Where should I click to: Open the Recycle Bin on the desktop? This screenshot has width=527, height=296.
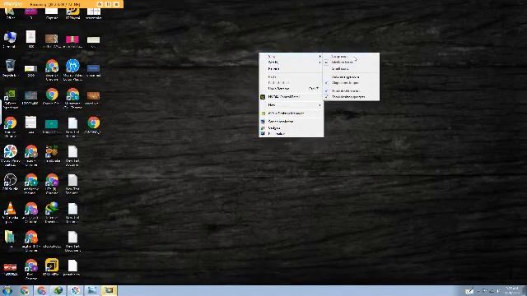[10, 67]
